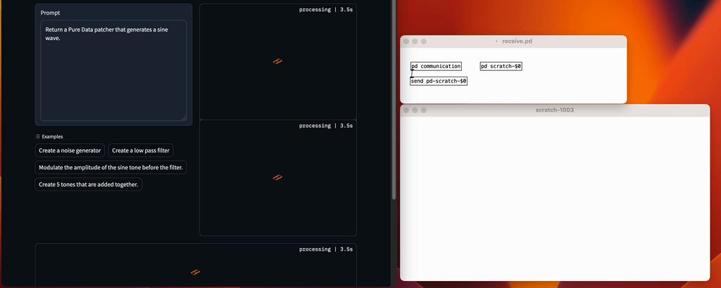Click the 'Prompt' label text
The width and height of the screenshot is (721, 288).
[x=50, y=13]
